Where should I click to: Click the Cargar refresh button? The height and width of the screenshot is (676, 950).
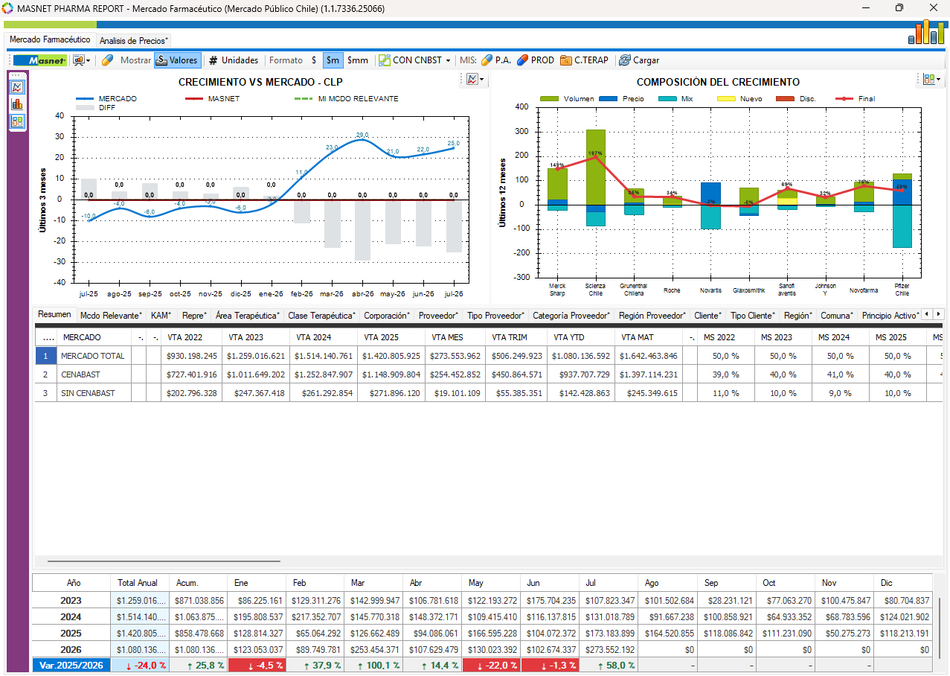[x=639, y=60]
